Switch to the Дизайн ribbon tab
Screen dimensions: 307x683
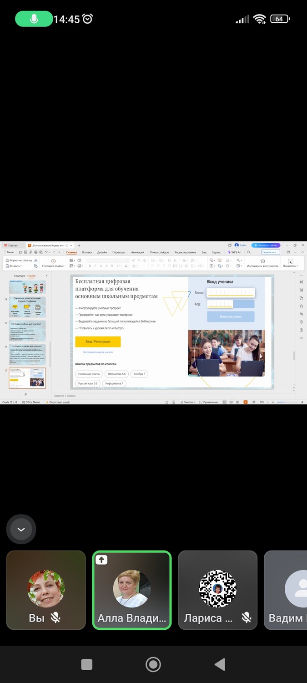[x=102, y=252]
